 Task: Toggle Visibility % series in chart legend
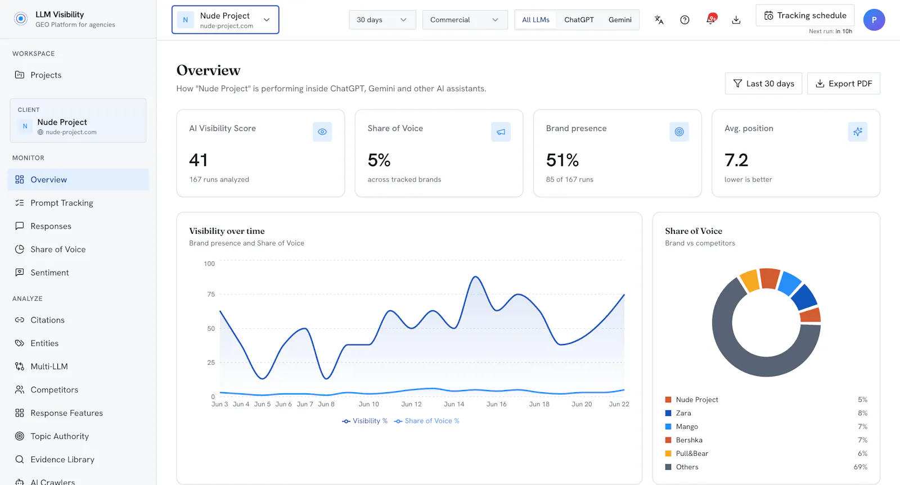(364, 421)
